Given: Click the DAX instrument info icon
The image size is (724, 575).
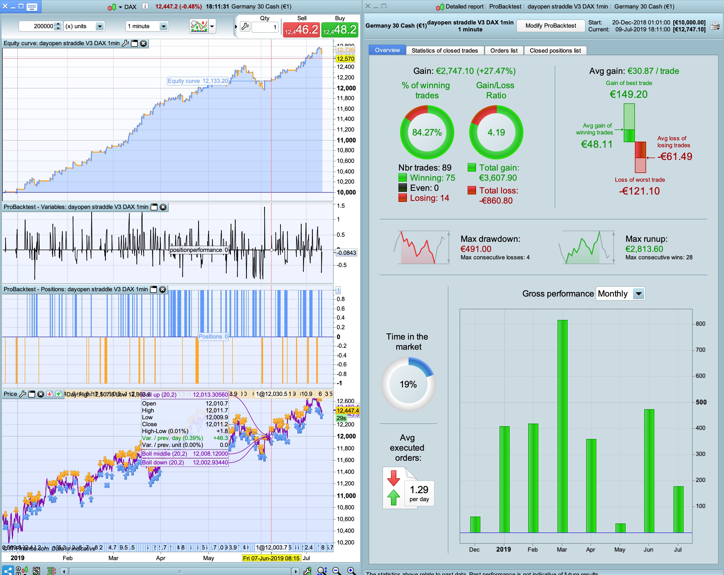Looking at the screenshot, I should (145, 6).
